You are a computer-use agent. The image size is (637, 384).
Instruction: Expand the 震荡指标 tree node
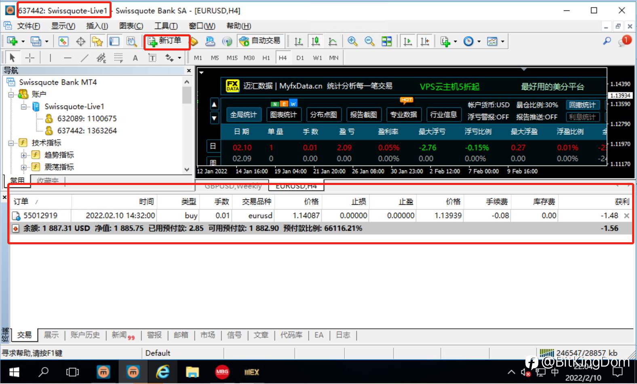tap(24, 167)
